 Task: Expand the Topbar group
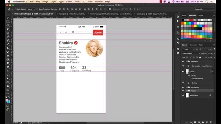pyautogui.click(x=186, y=91)
